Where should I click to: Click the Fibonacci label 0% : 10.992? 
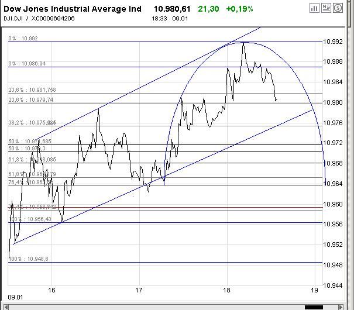(x=23, y=39)
